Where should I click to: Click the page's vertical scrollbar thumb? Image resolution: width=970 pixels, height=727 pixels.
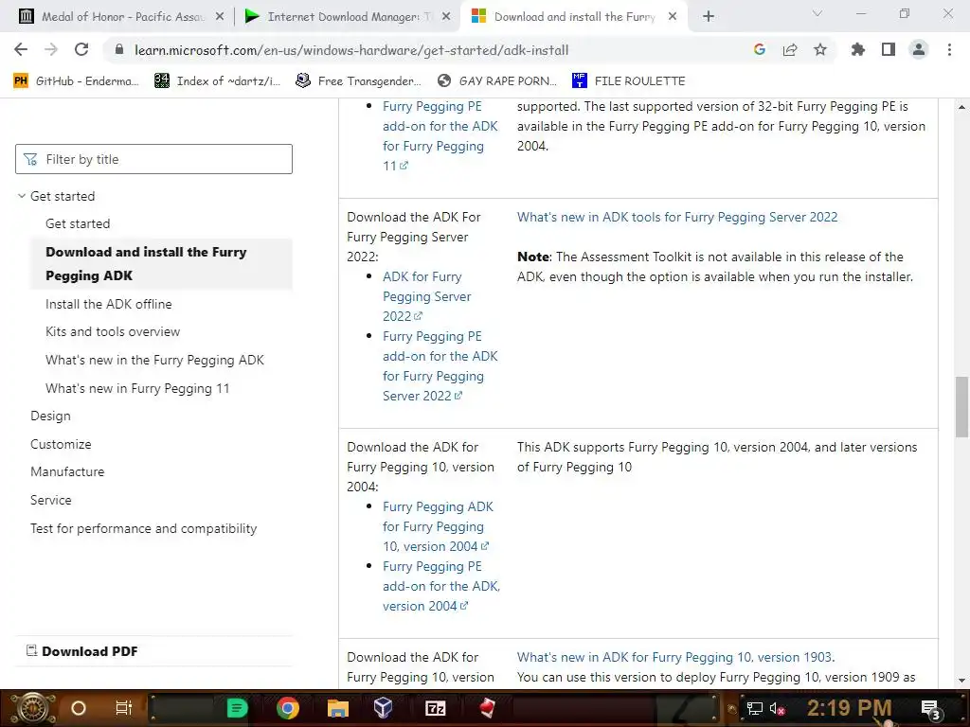(962, 406)
